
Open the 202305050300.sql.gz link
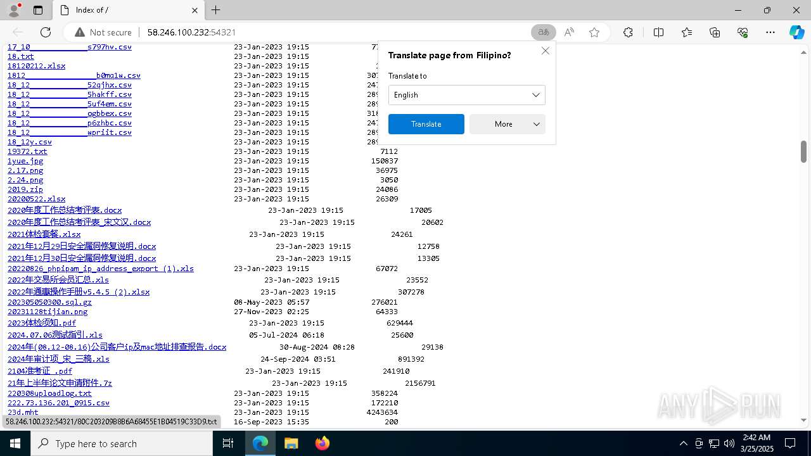pyautogui.click(x=49, y=302)
